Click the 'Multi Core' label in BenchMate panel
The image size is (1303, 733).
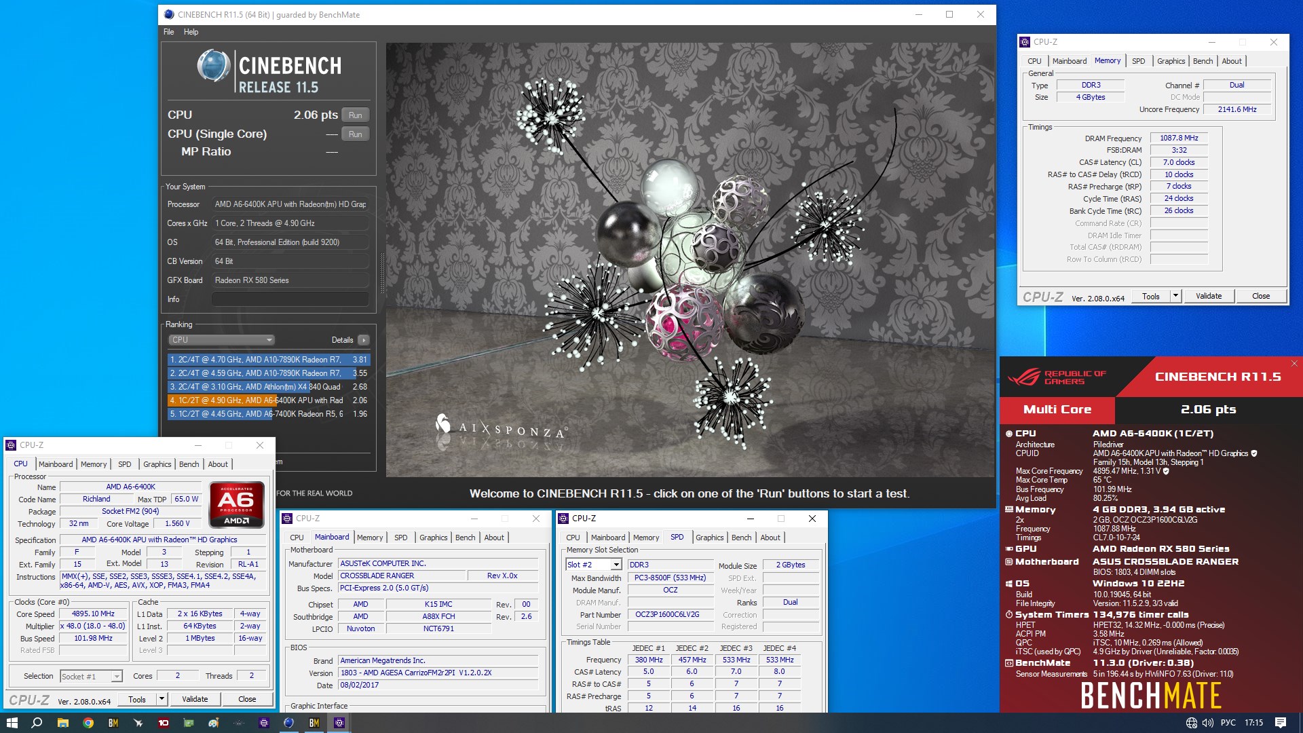coord(1057,410)
